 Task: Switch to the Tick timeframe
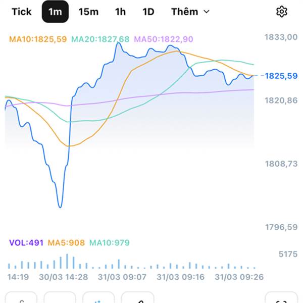coord(21,12)
